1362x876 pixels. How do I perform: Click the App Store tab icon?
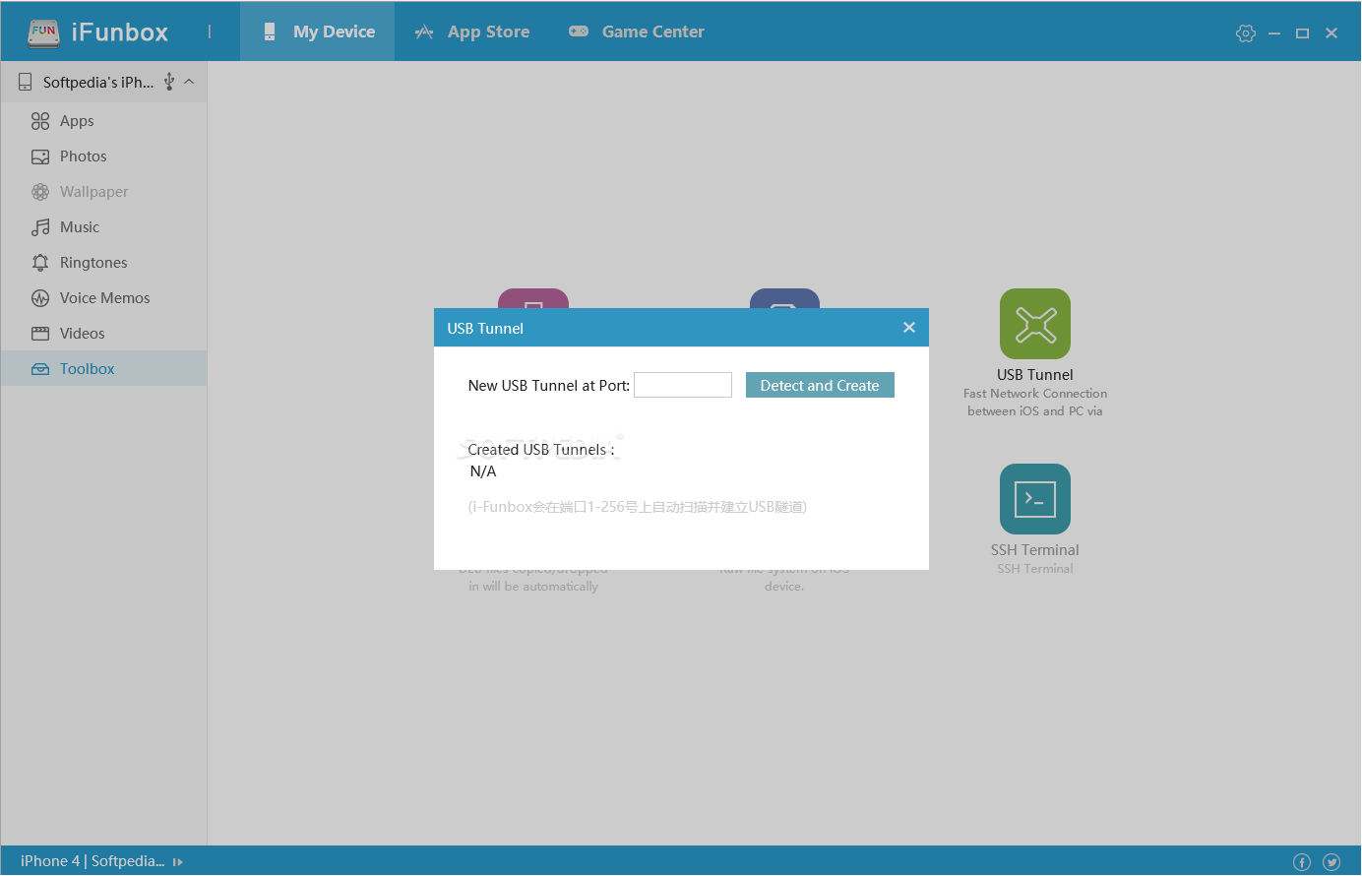pos(424,32)
